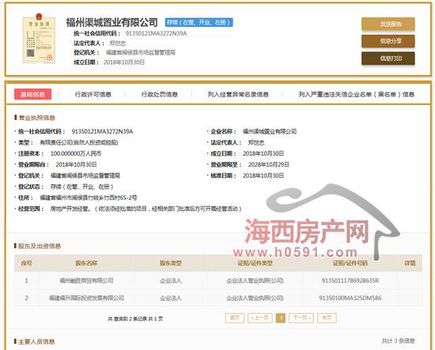Click the 证照/证件号码 column header
The width and height of the screenshot is (435, 350).
(x=350, y=263)
